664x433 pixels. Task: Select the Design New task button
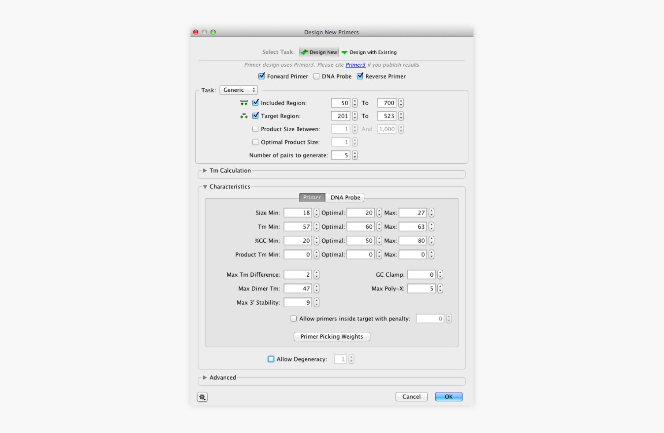coord(319,52)
